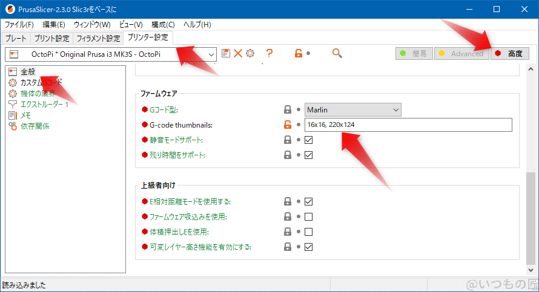Click the G-code thumbnails text field
The height and width of the screenshot is (292, 539).
408,125
